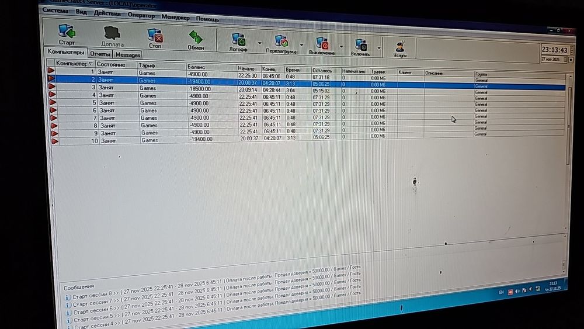This screenshot has width=584, height=329.
Task: Click info icon beside Старт сессии 7
Action: pyautogui.click(x=68, y=305)
